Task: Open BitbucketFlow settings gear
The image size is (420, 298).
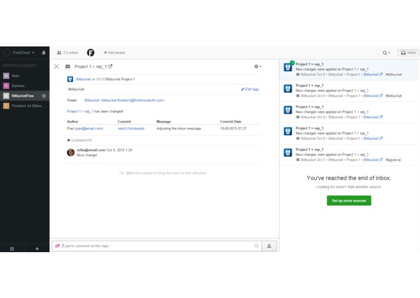Action: (x=44, y=96)
